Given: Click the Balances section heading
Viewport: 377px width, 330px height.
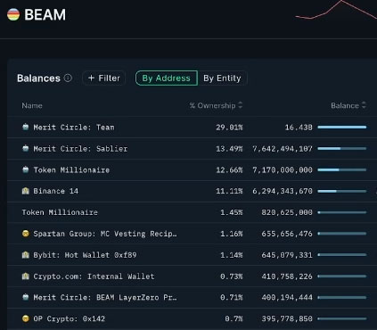Looking at the screenshot, I should tap(38, 78).
